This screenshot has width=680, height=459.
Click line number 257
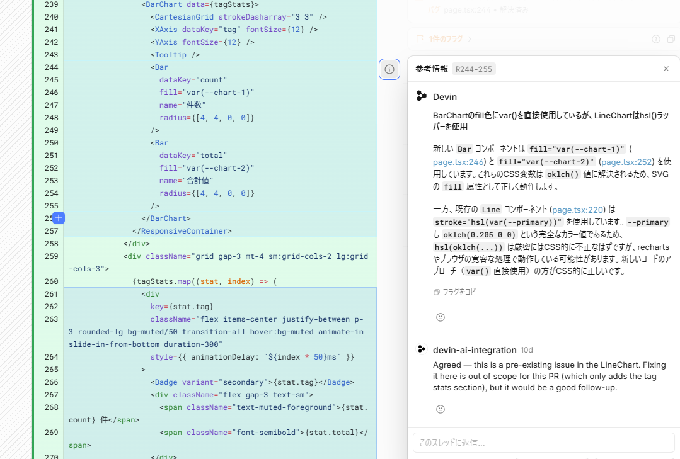click(x=51, y=231)
